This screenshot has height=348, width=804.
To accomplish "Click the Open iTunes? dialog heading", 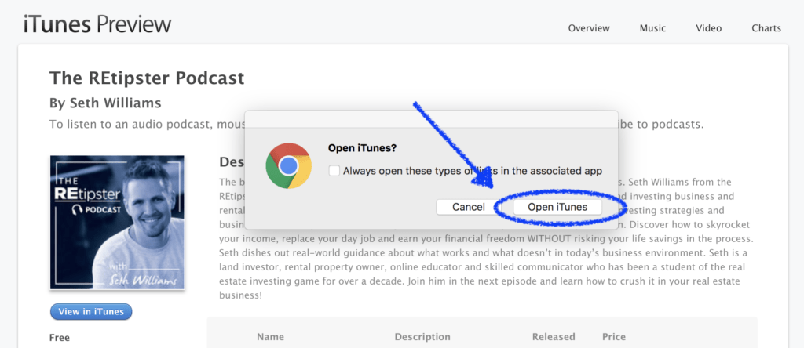I will pyautogui.click(x=362, y=148).
